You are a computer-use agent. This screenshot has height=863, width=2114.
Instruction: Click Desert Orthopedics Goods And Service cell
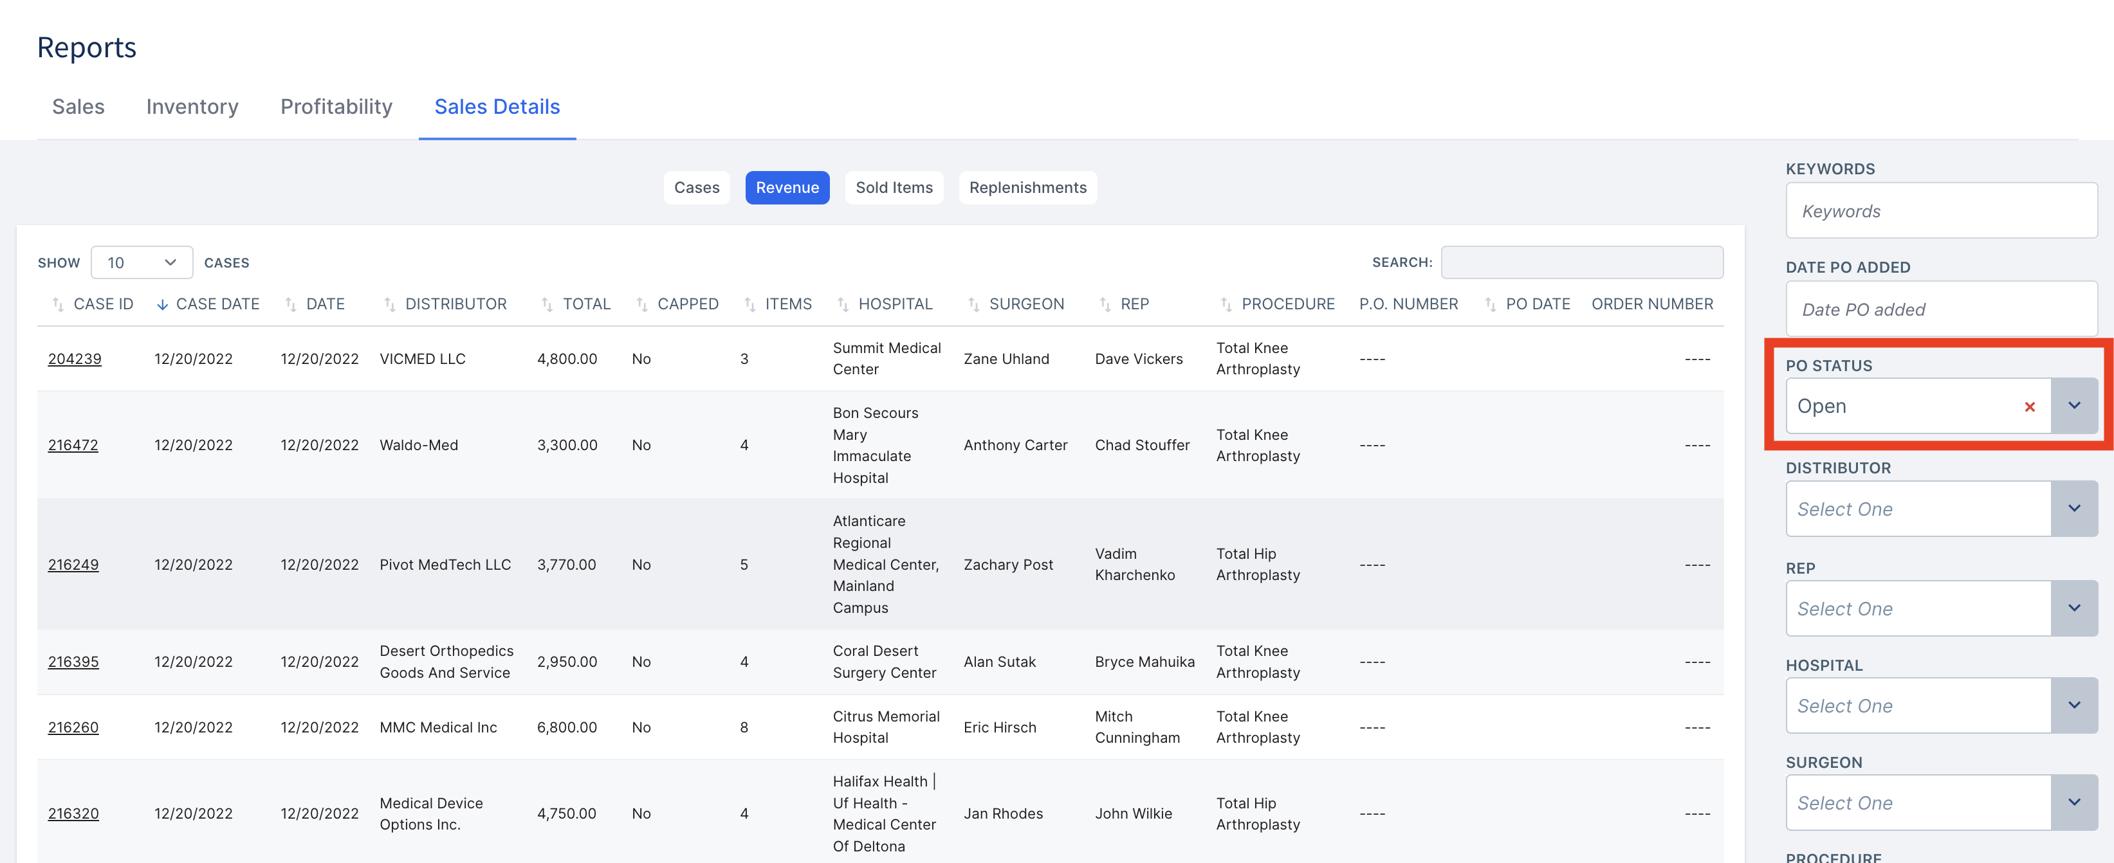[446, 661]
